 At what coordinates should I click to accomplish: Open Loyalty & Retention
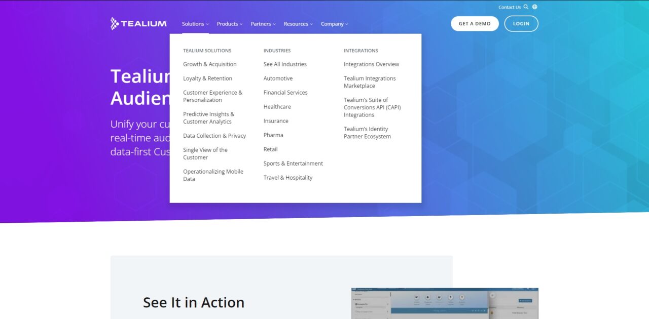click(207, 78)
